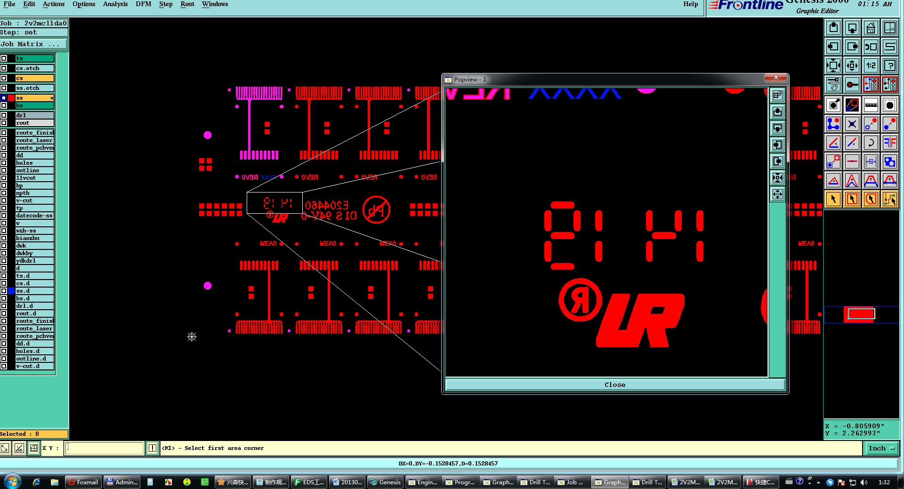Click the pan down view icon
Screen dimensions: 904x489
click(x=852, y=28)
